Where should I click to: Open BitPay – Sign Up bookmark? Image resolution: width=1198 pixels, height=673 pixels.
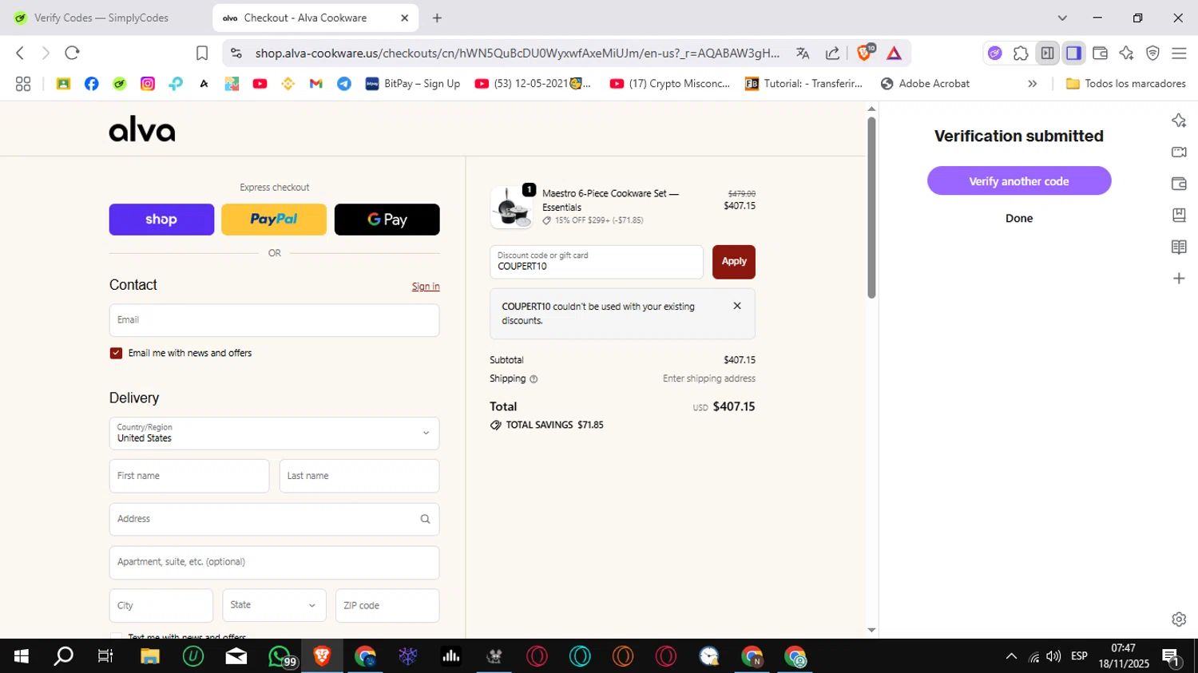413,83
